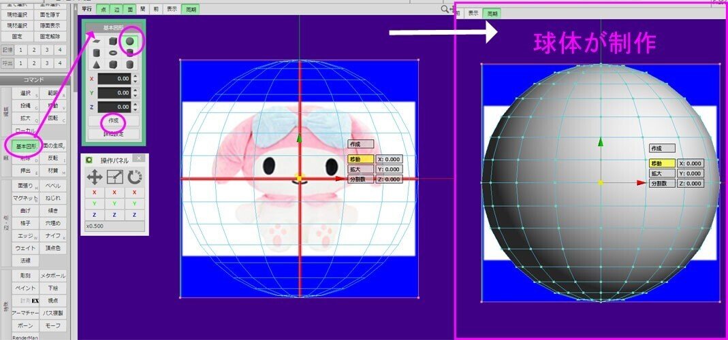728x340 pixels.
Task: Choose the 投縄 lasso command
Action: 25,106
